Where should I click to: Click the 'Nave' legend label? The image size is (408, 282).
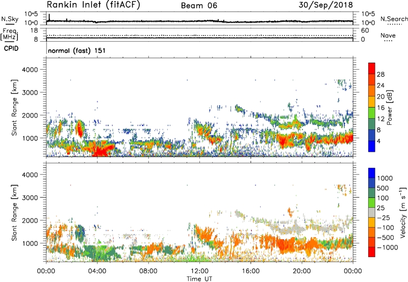pyautogui.click(x=388, y=35)
